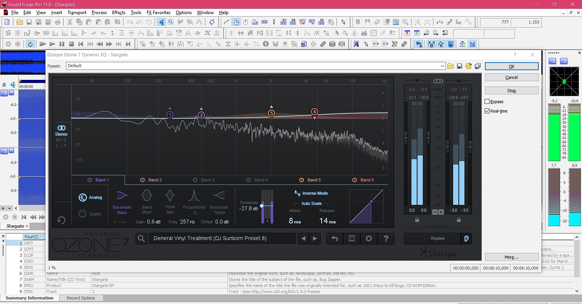The height and width of the screenshot is (304, 582).
Task: Save the preset with the floppy icon
Action: 460,66
